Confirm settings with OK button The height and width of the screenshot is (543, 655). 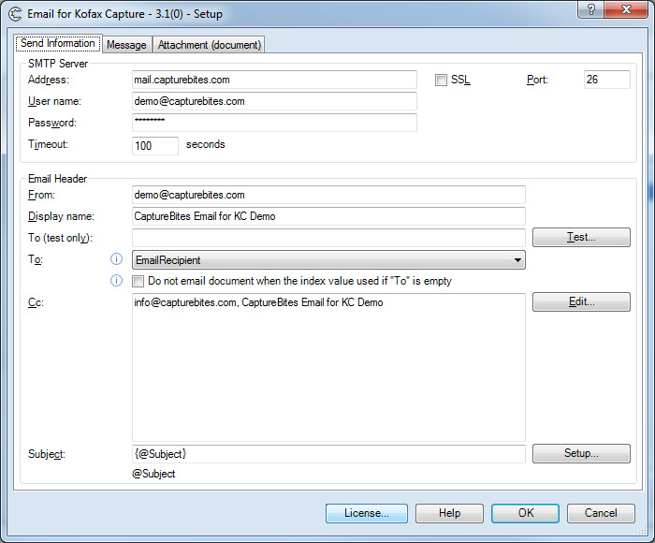[525, 513]
